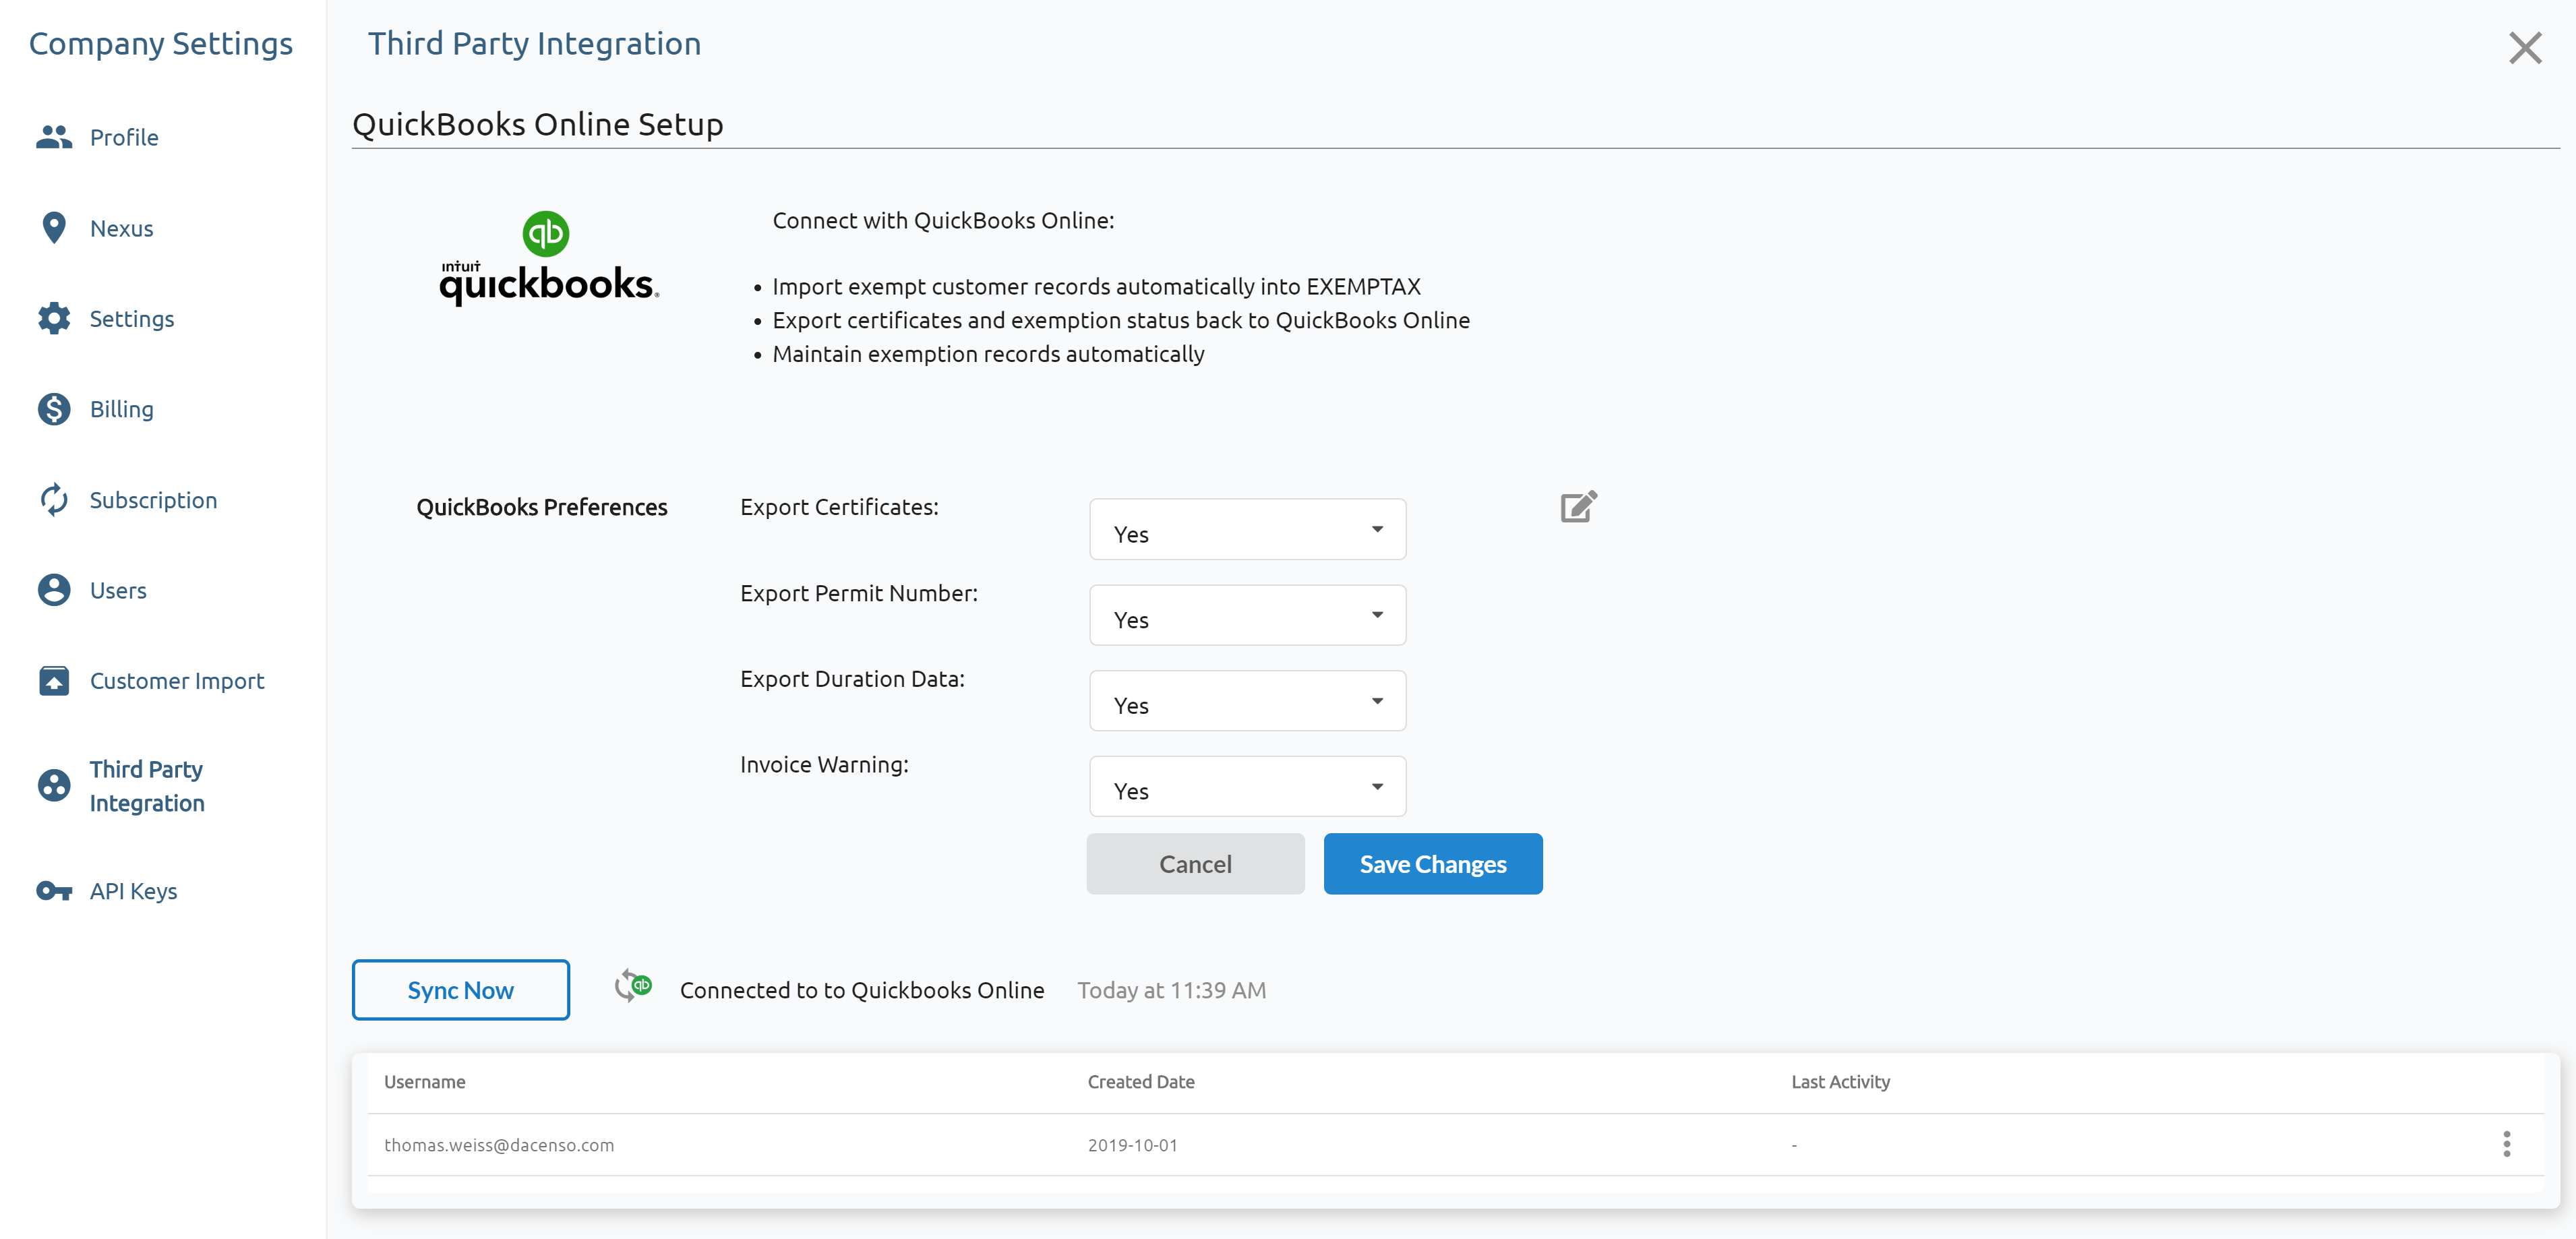Expand the Export Duration Data dropdown

click(x=1247, y=700)
